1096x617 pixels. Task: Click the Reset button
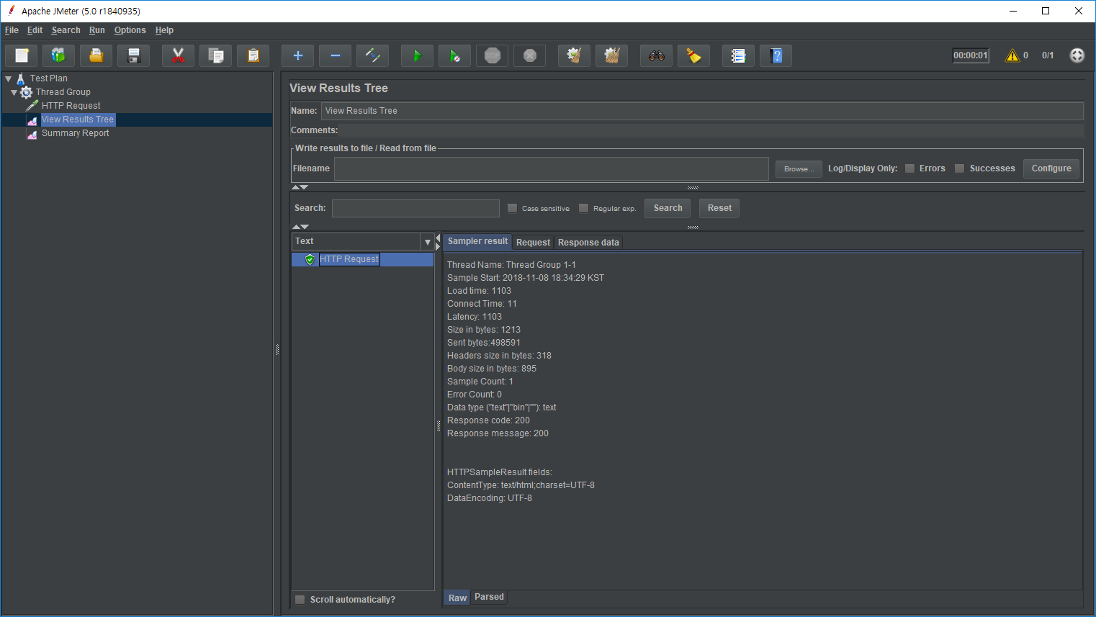tap(719, 208)
